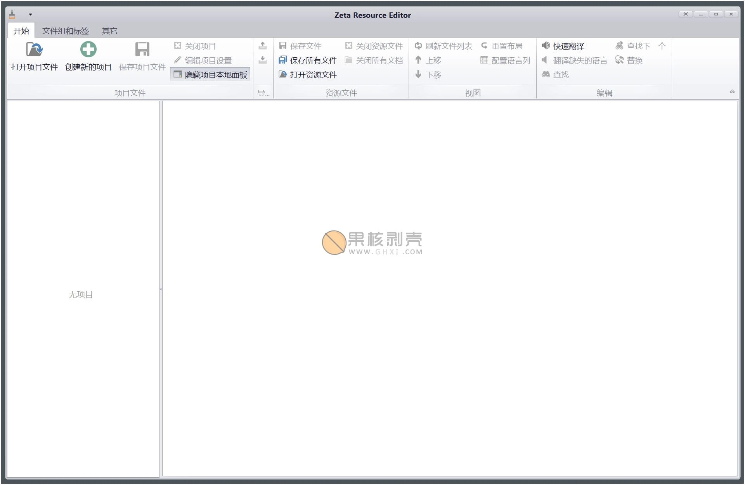Viewport: 745px width, 485px height.
Task: Click Find (查找) with the binoculars
Action: tap(555, 74)
